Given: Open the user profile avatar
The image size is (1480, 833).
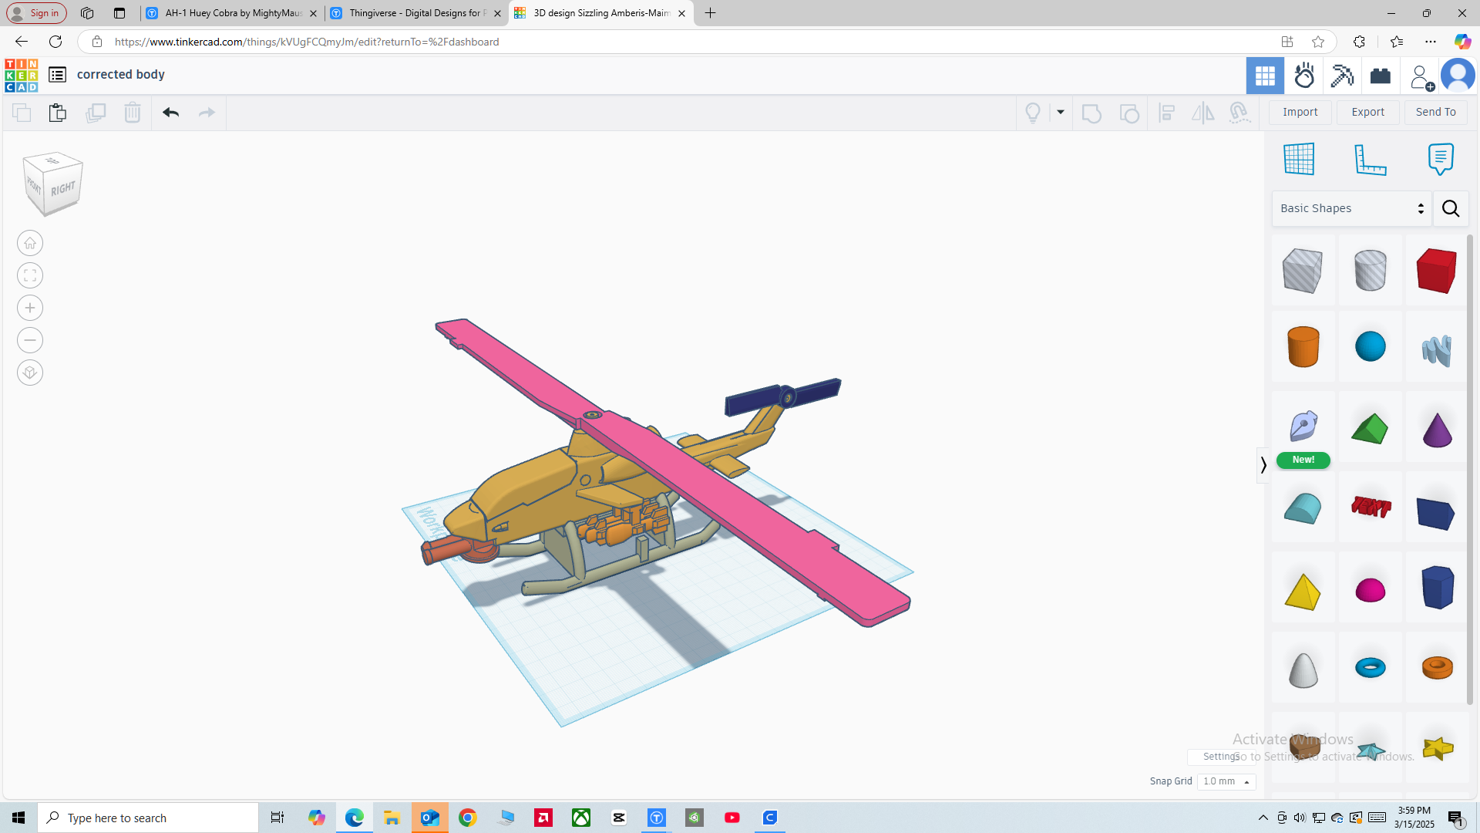Looking at the screenshot, I should 1458,76.
